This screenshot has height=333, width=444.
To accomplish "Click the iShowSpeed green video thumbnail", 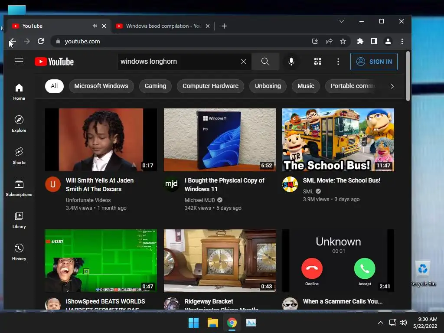I will click(101, 261).
